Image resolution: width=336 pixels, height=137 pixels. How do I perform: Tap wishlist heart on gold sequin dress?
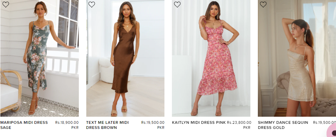263,4
